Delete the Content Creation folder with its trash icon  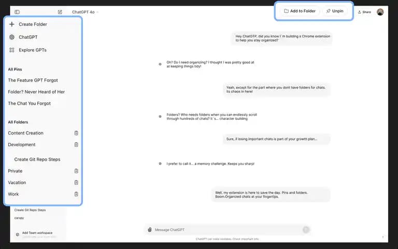tap(76, 133)
